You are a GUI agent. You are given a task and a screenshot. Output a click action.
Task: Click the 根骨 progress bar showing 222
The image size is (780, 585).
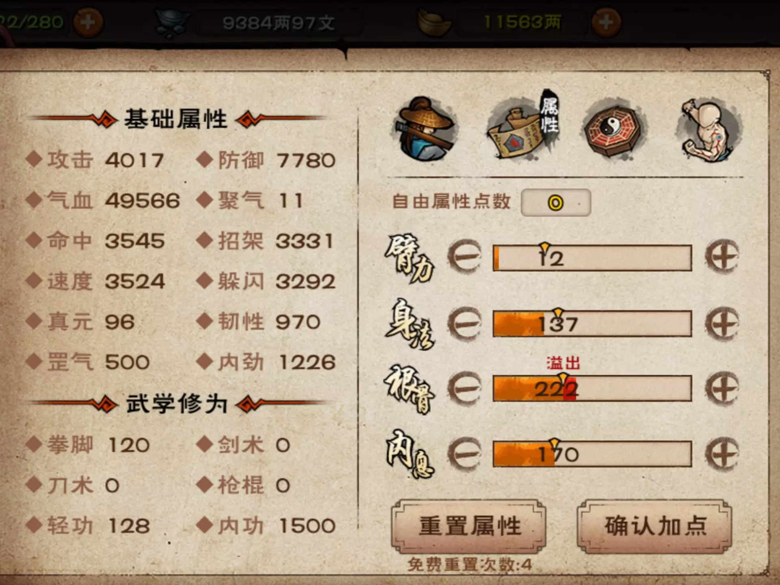[x=592, y=388]
